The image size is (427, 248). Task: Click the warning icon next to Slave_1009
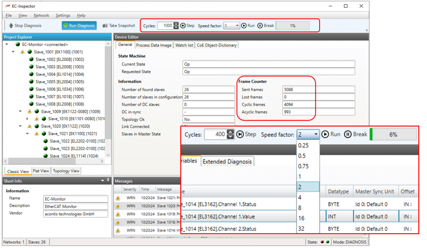(29, 111)
